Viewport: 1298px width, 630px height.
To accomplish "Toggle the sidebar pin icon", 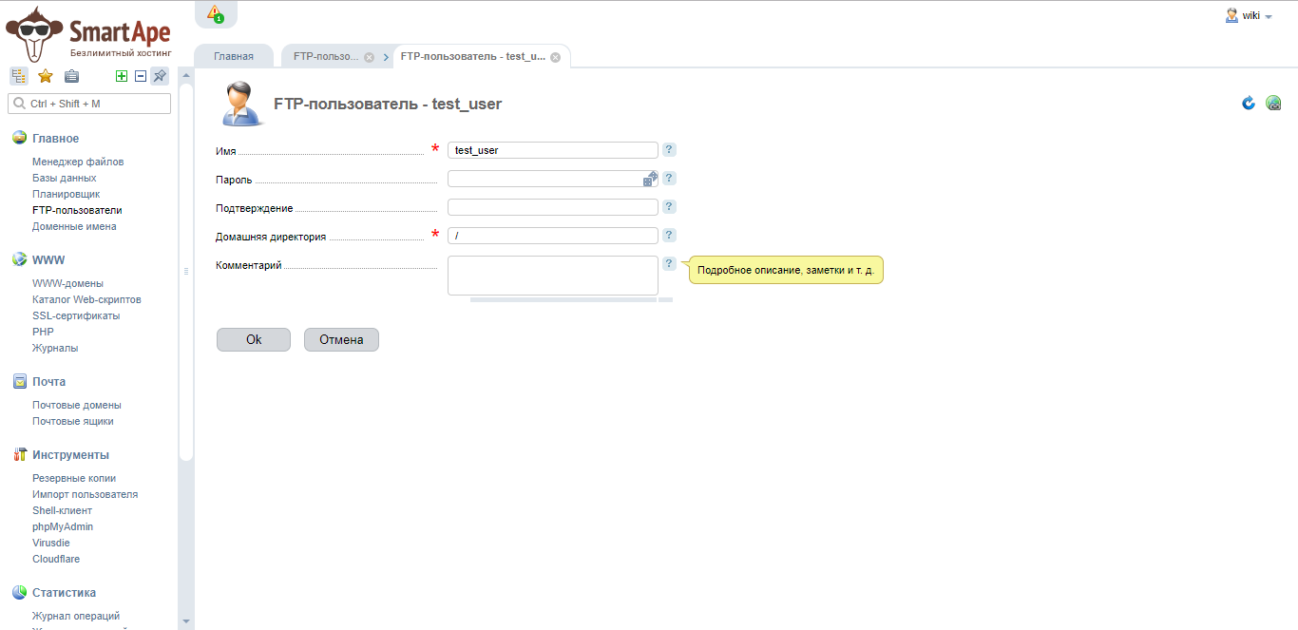I will coord(160,77).
